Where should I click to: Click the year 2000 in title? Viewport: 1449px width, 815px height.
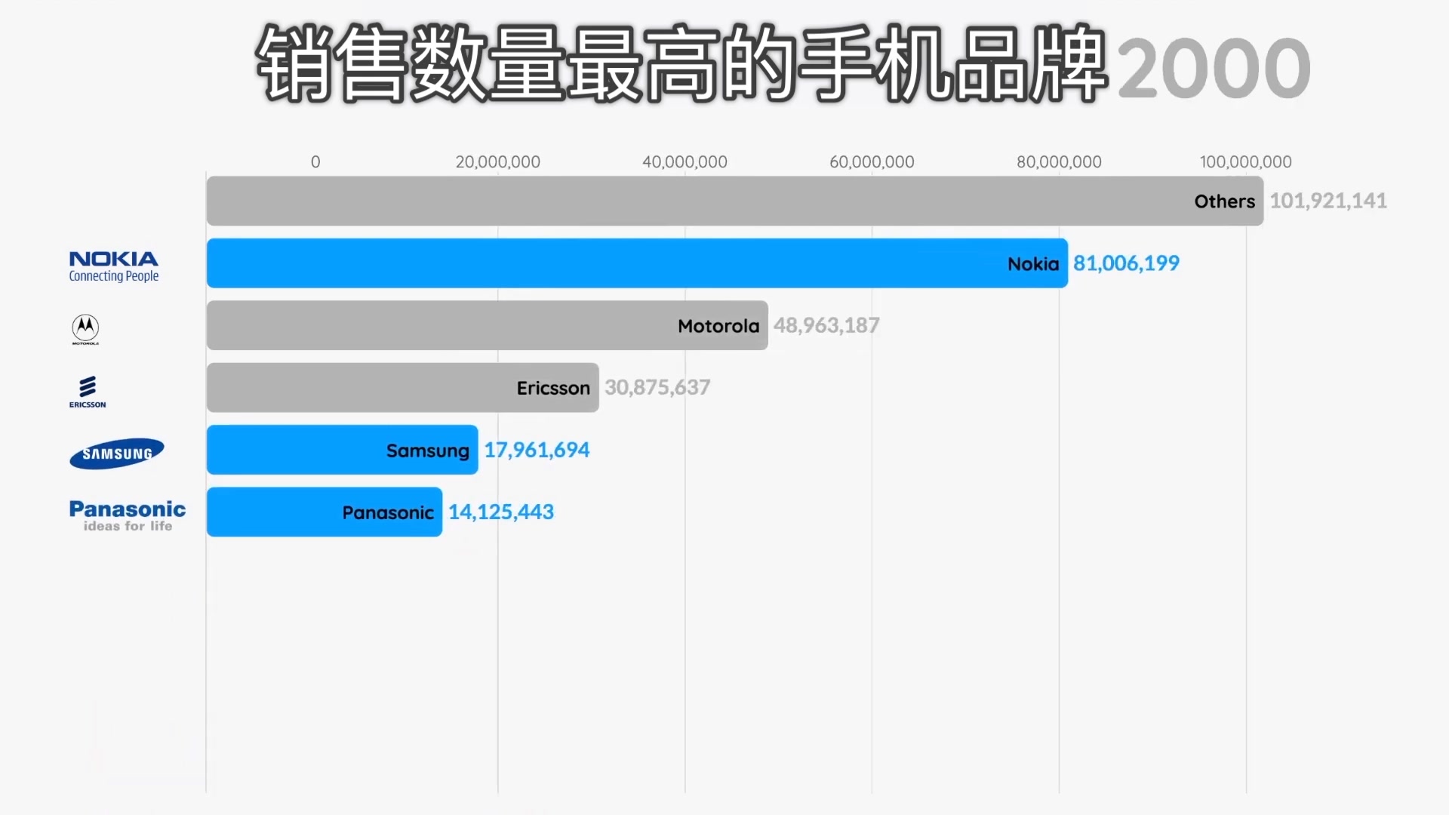pyautogui.click(x=1214, y=69)
